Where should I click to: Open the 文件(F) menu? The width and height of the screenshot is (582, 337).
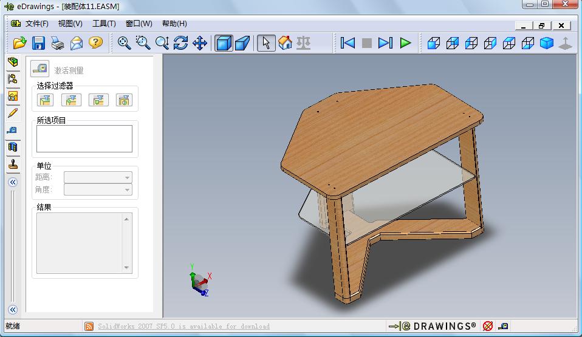coord(36,24)
